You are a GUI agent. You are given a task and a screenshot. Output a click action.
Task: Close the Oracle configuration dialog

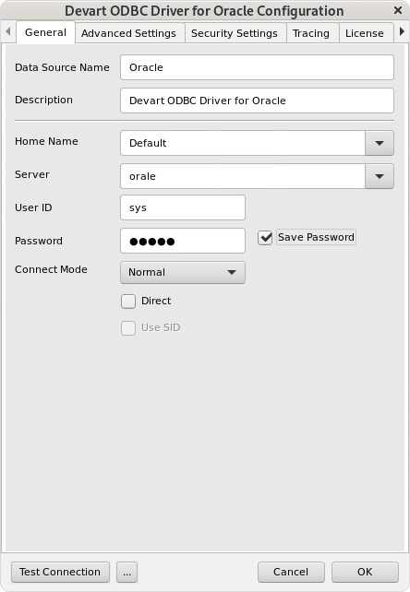point(397,10)
